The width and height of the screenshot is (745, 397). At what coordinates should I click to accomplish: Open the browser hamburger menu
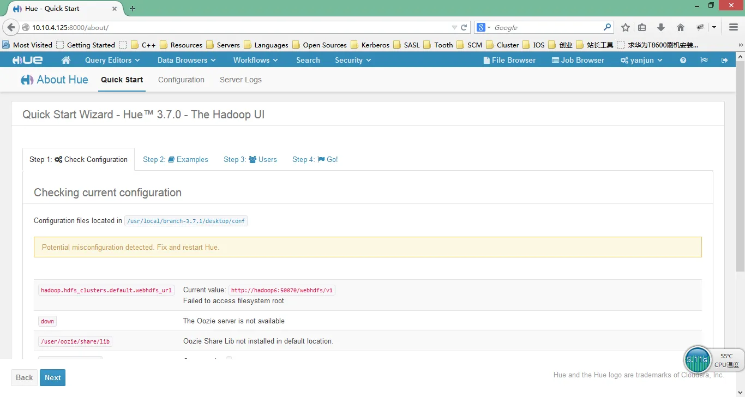(734, 27)
